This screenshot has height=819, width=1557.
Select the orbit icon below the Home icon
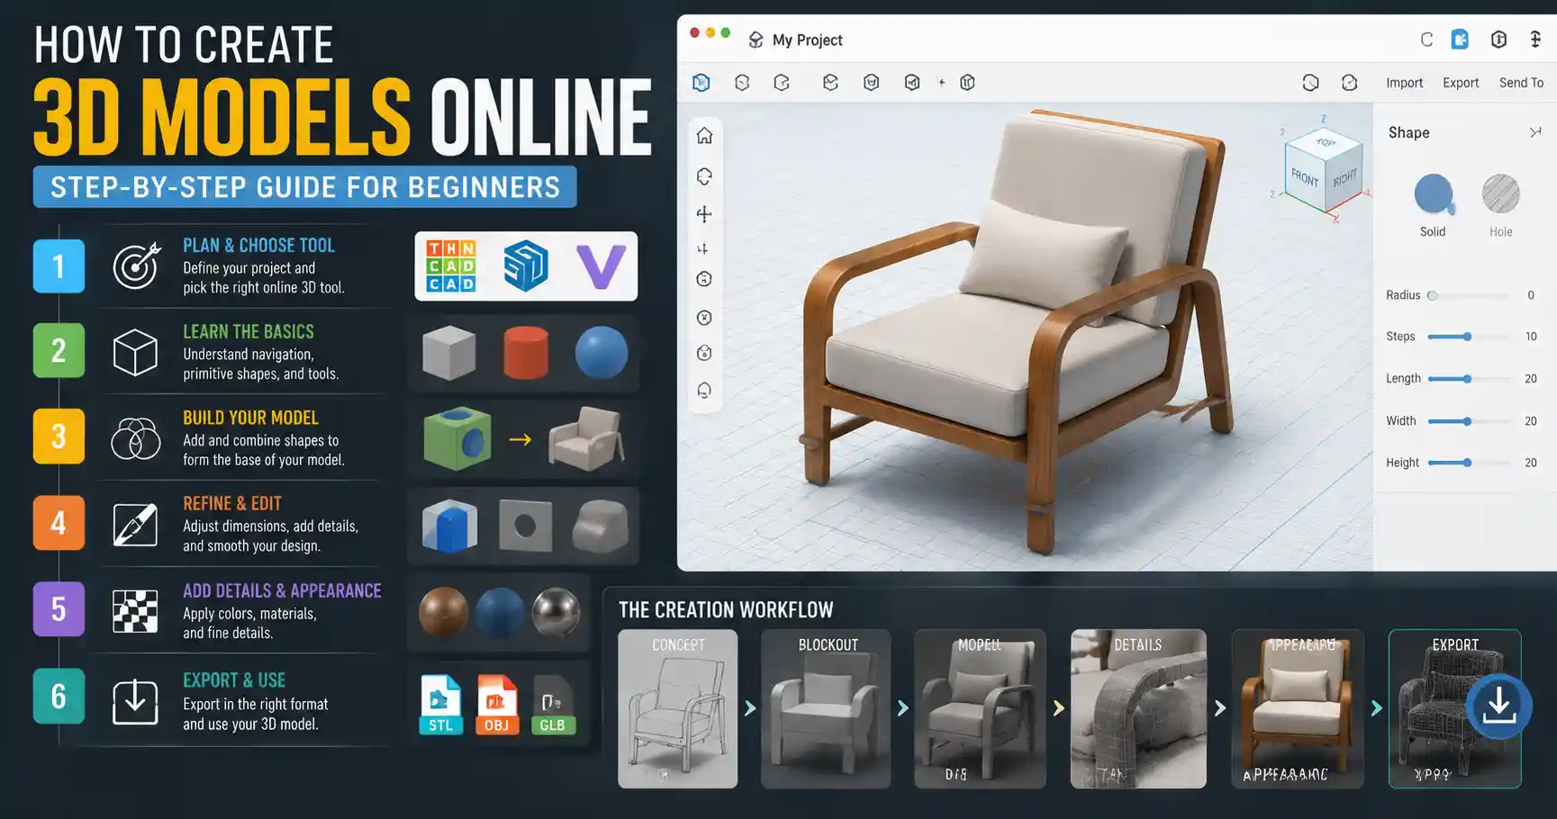click(x=704, y=176)
